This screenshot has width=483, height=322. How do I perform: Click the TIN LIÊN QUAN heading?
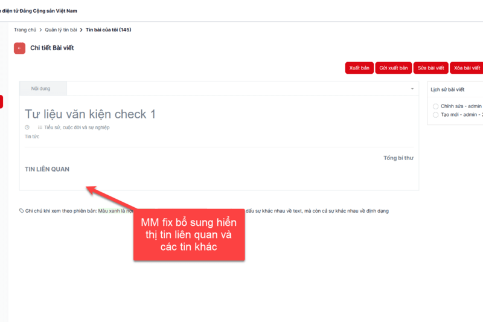click(47, 169)
